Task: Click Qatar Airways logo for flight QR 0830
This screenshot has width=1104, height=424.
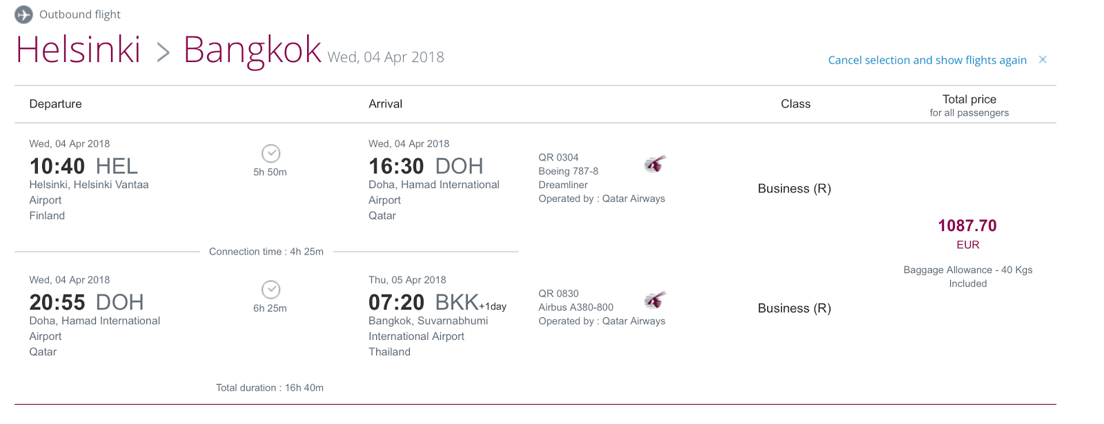Action: 655,300
